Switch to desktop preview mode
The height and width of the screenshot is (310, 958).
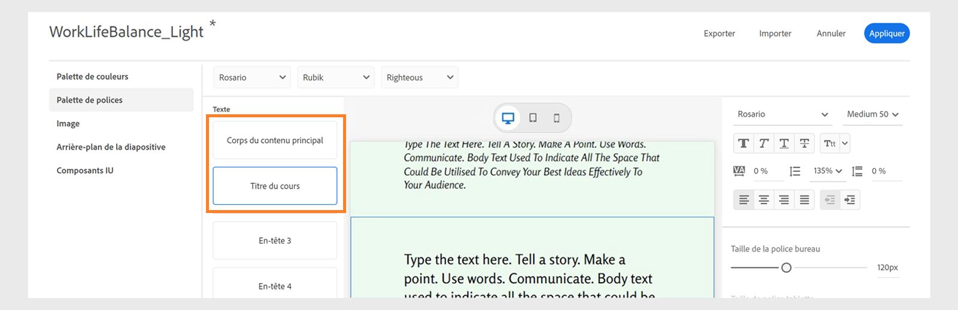click(x=508, y=118)
